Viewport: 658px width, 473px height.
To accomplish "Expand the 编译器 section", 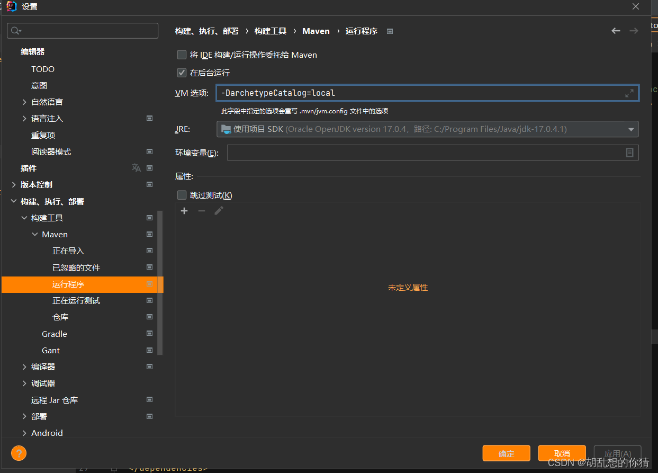I will [24, 367].
